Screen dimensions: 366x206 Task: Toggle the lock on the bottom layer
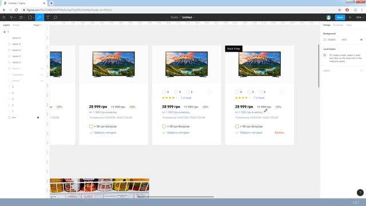click(38, 117)
